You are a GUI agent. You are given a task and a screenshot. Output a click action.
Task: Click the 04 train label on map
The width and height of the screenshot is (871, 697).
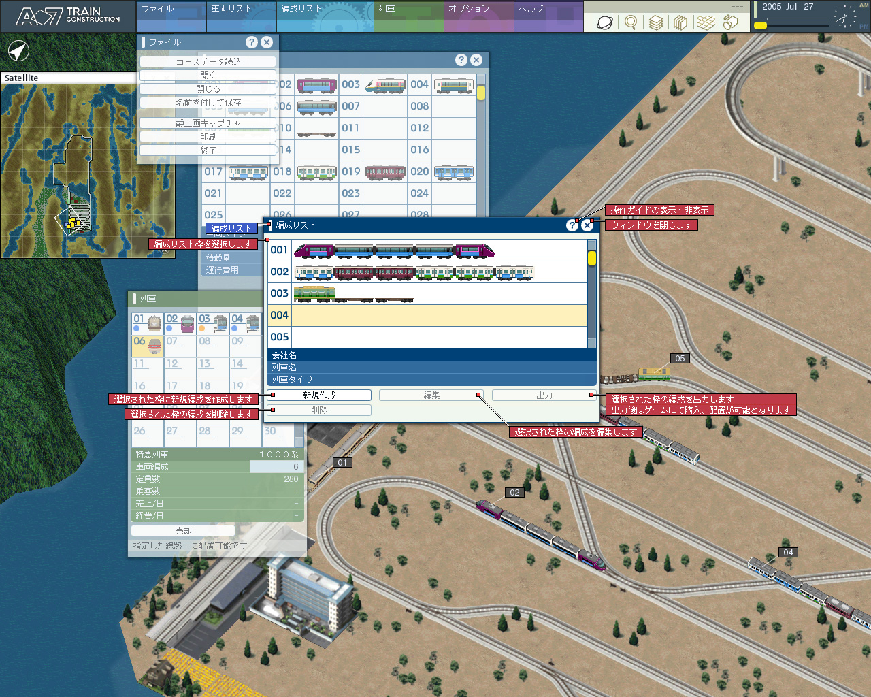(788, 553)
